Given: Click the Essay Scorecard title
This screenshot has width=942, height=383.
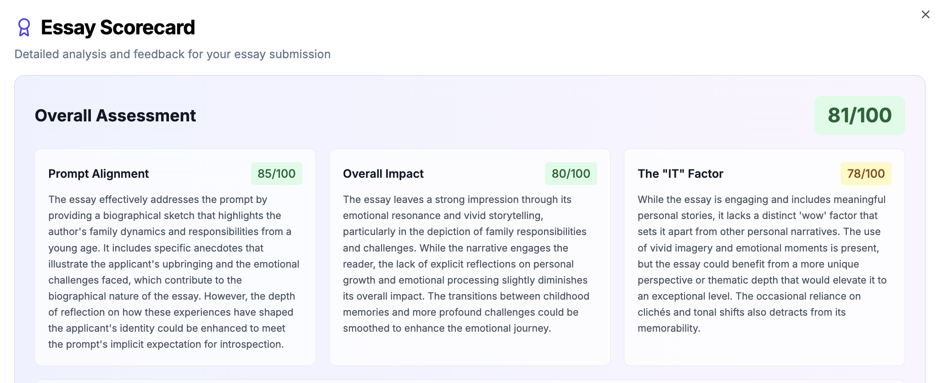Looking at the screenshot, I should point(118,27).
